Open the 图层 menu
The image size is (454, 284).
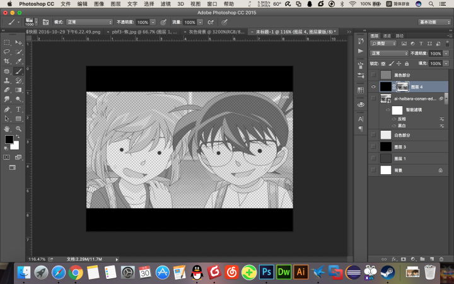coord(115,4)
